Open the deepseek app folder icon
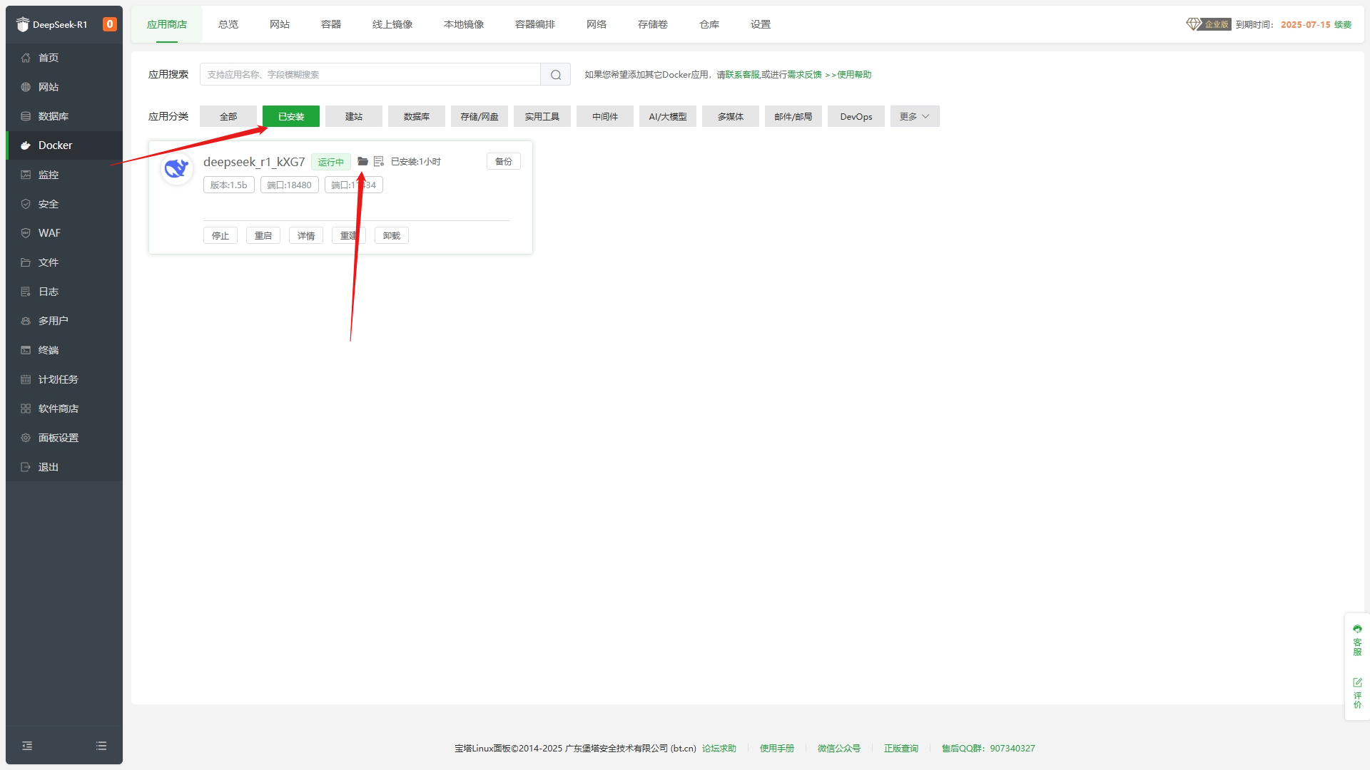1370x770 pixels. tap(362, 162)
